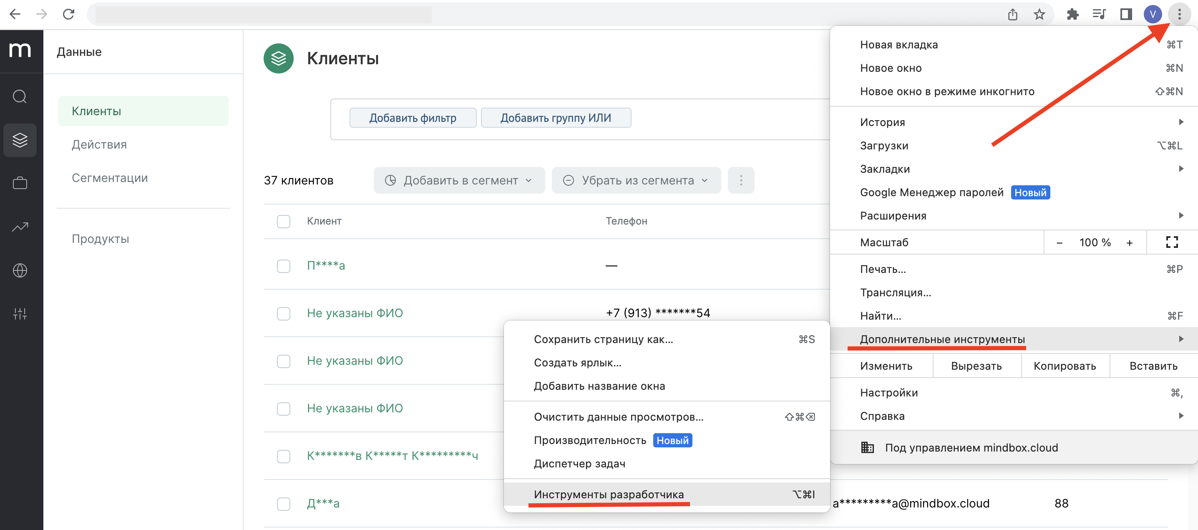Click Добавить фильтр button
The image size is (1198, 530).
click(413, 118)
